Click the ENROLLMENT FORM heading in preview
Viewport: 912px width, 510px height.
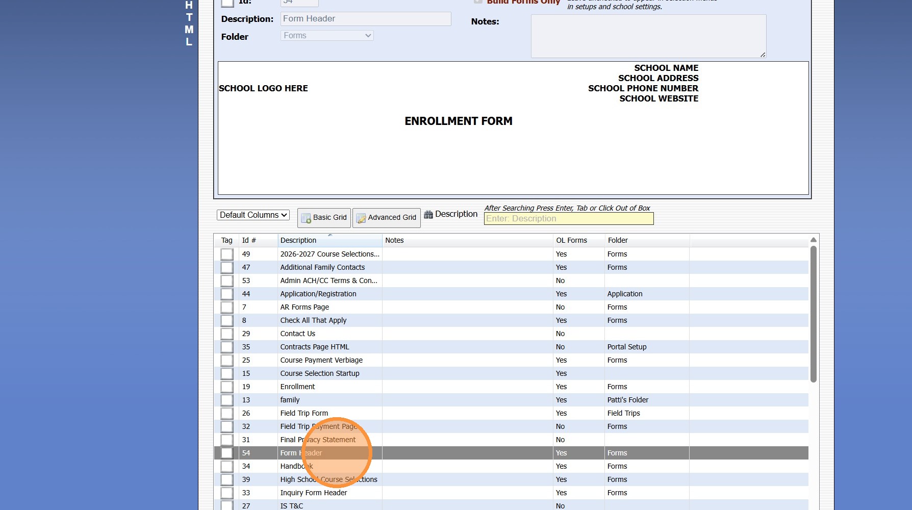[x=459, y=121]
